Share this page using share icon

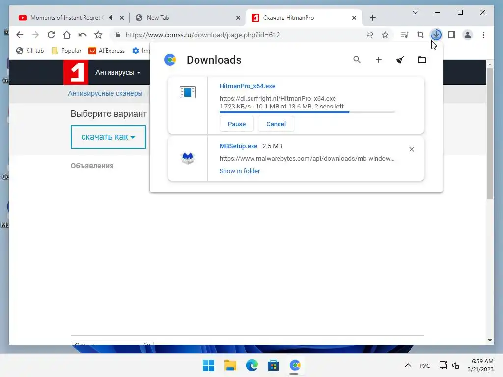(x=369, y=35)
